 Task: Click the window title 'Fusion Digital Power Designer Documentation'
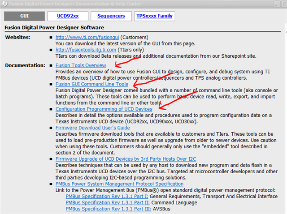click(75, 4)
